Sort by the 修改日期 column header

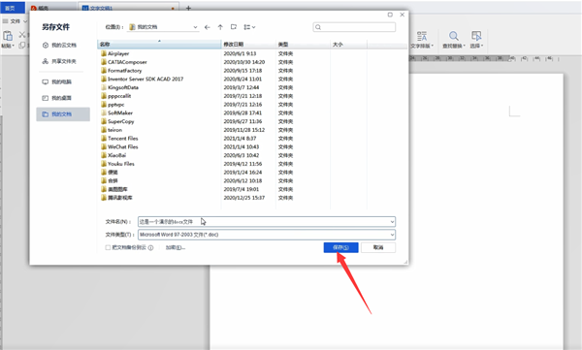tap(248, 45)
